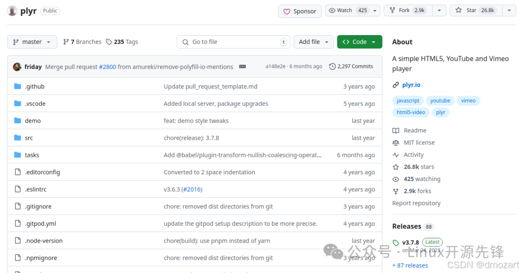The width and height of the screenshot is (521, 273).
Task: Open the master branch selector dropdown
Action: pyautogui.click(x=32, y=42)
